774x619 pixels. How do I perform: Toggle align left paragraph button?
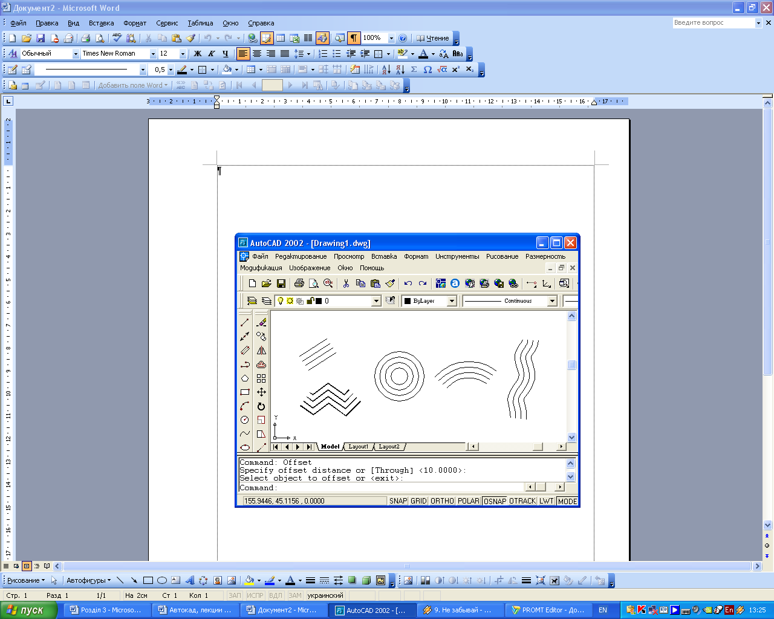242,54
